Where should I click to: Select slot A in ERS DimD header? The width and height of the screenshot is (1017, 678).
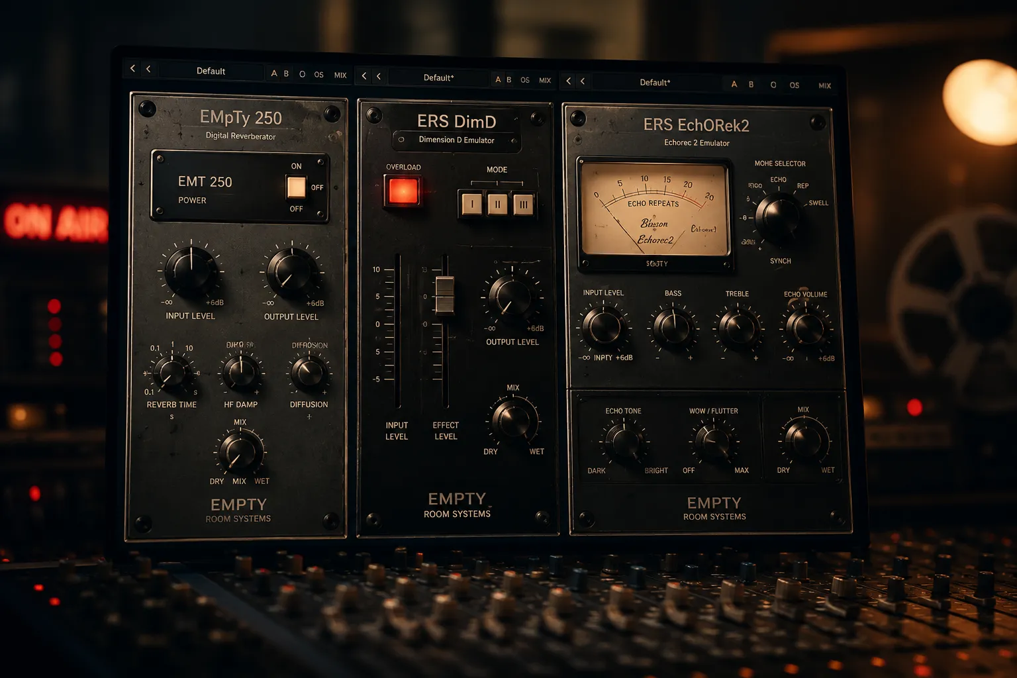498,79
